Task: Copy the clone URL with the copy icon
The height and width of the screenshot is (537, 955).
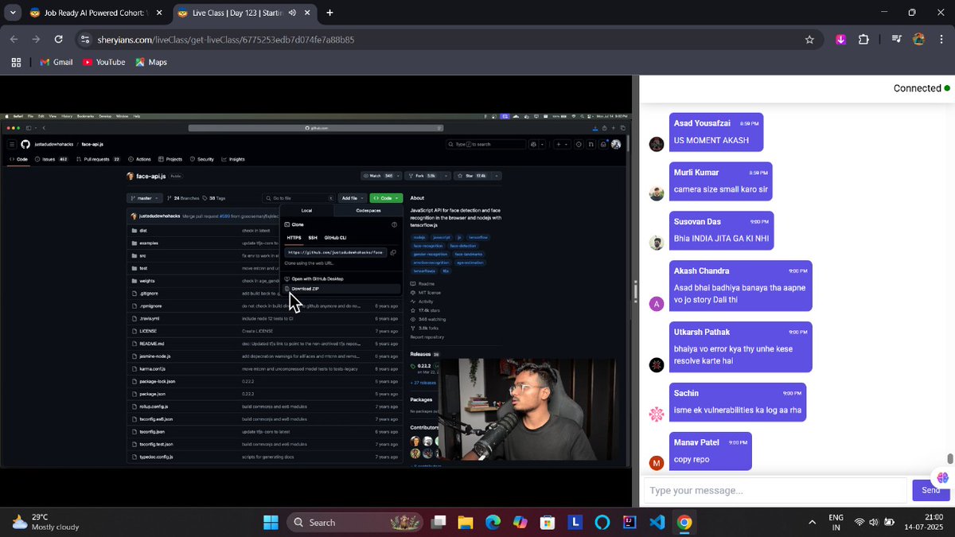Action: pyautogui.click(x=393, y=252)
